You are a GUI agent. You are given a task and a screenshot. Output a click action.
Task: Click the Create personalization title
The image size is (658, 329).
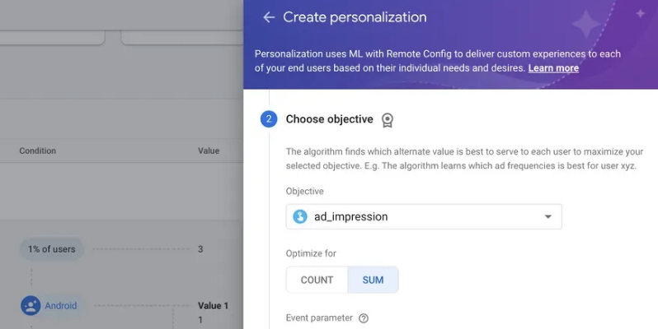coord(355,17)
